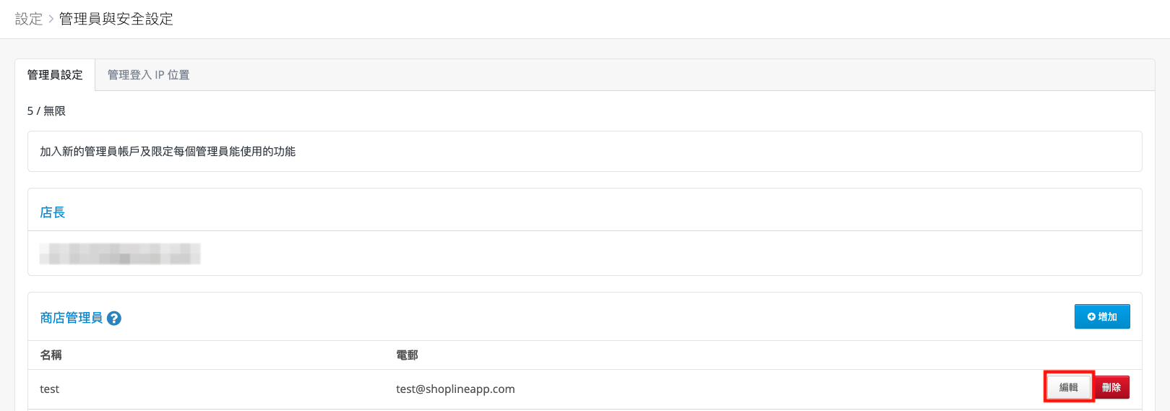This screenshot has width=1170, height=411.
Task: Click the 管理員與安全設定 breadcrumb title
Action: (116, 19)
